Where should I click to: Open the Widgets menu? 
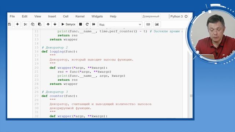pos(97,16)
